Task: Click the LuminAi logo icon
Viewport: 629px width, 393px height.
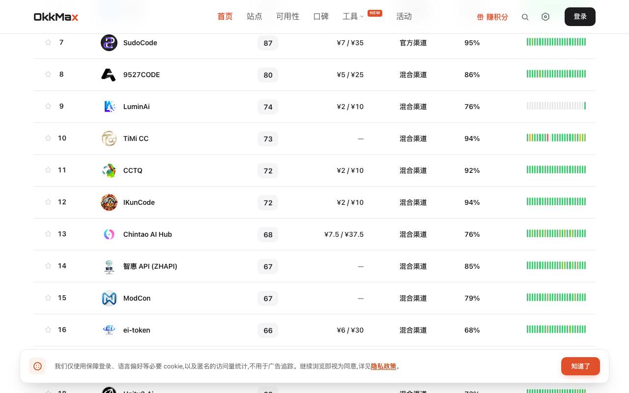Action: click(x=109, y=107)
